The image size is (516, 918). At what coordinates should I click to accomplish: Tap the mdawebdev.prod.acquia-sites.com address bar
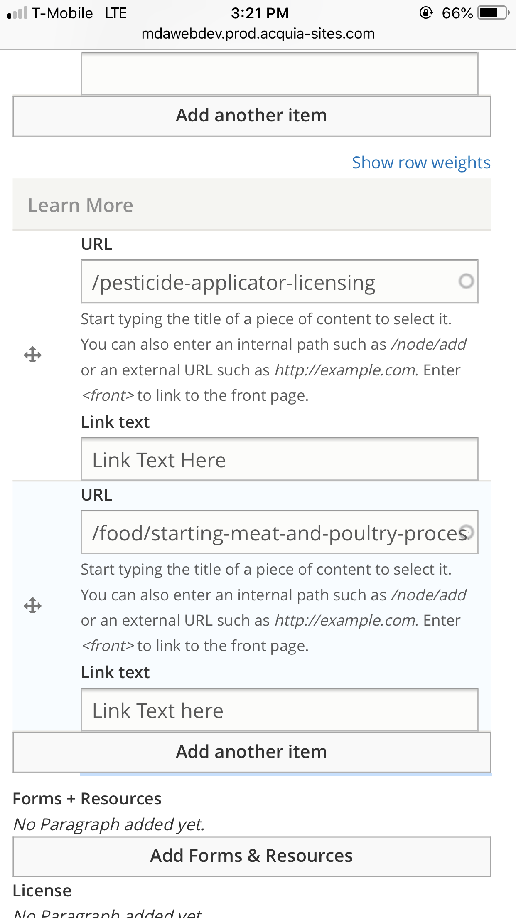258,34
